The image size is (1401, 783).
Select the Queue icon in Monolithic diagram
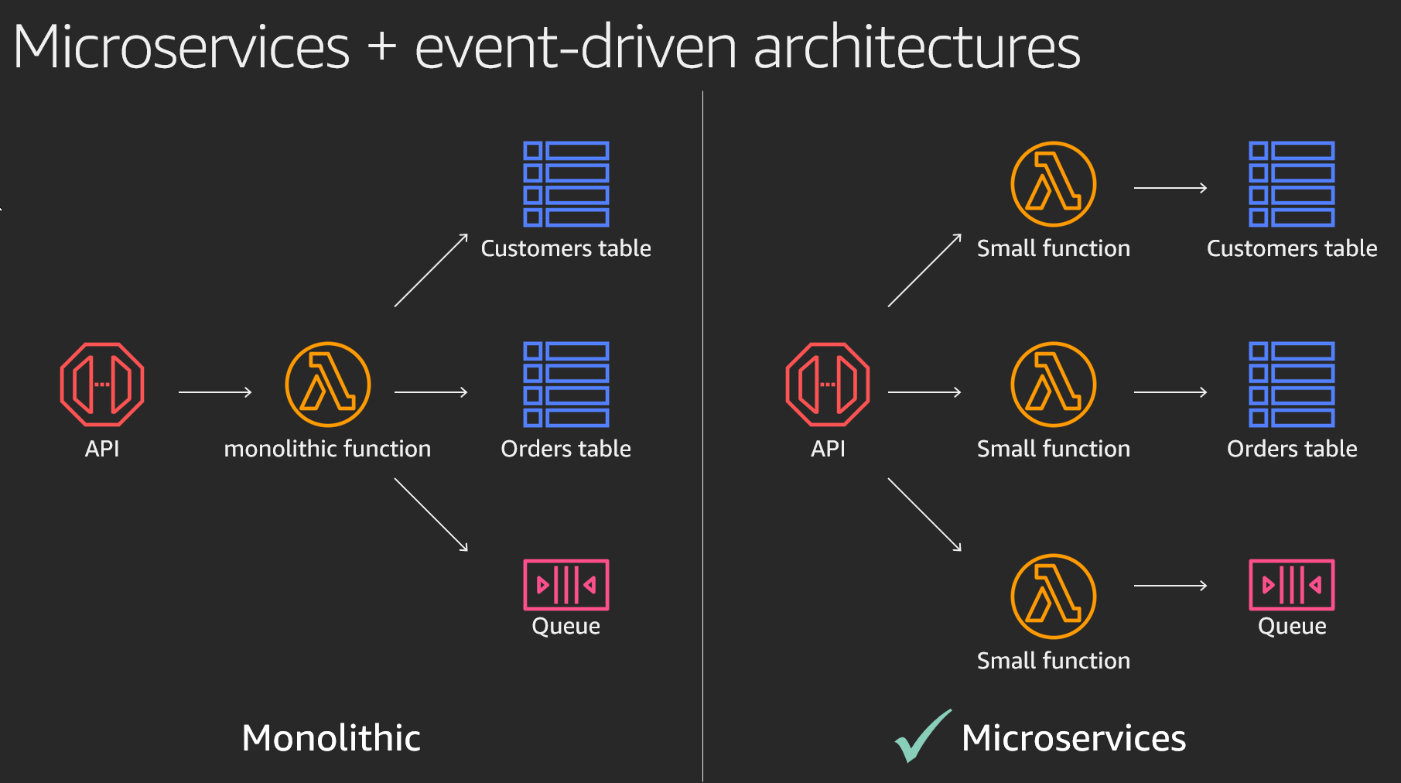click(x=566, y=585)
